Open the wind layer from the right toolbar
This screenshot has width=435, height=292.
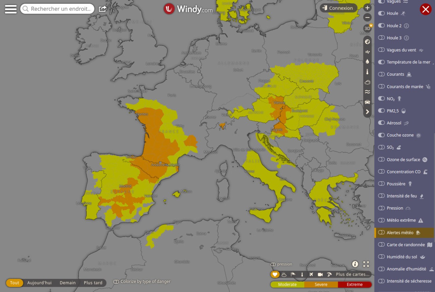(367, 52)
